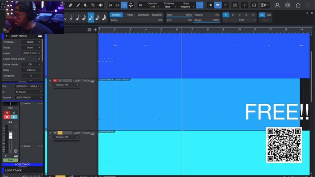This screenshot has height=177, width=315.
Task: Click the green Read automation button
Action: pyautogui.click(x=10, y=160)
